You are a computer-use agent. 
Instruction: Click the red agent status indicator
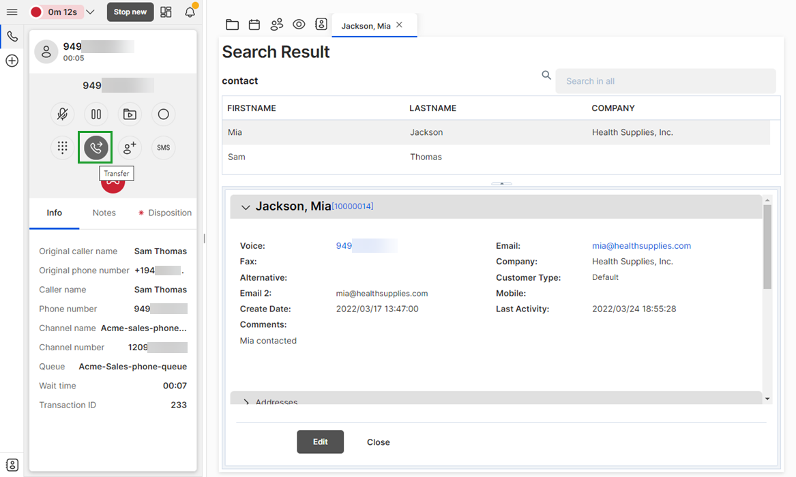tap(35, 12)
